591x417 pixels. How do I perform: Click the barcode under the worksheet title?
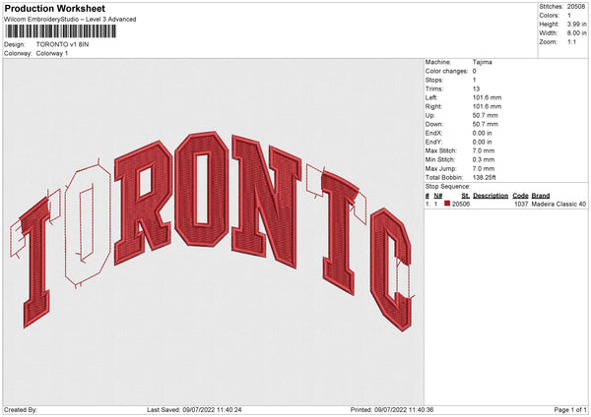pyautogui.click(x=61, y=31)
